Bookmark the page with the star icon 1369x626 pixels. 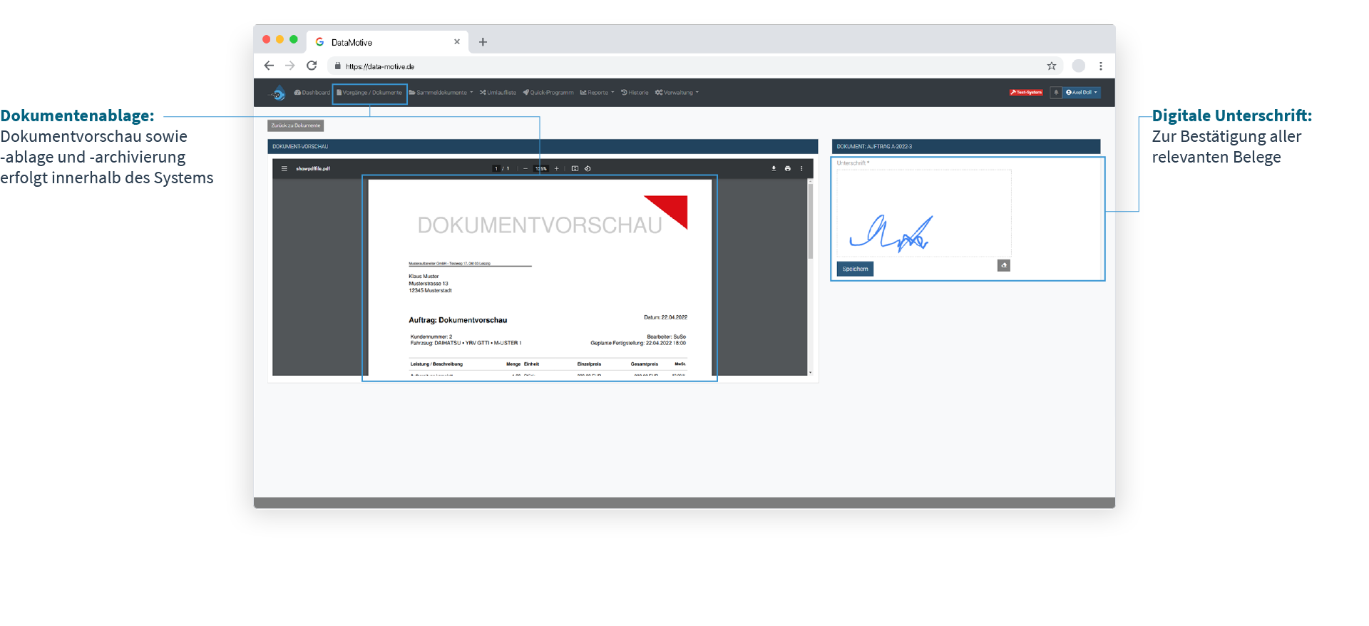click(1052, 66)
